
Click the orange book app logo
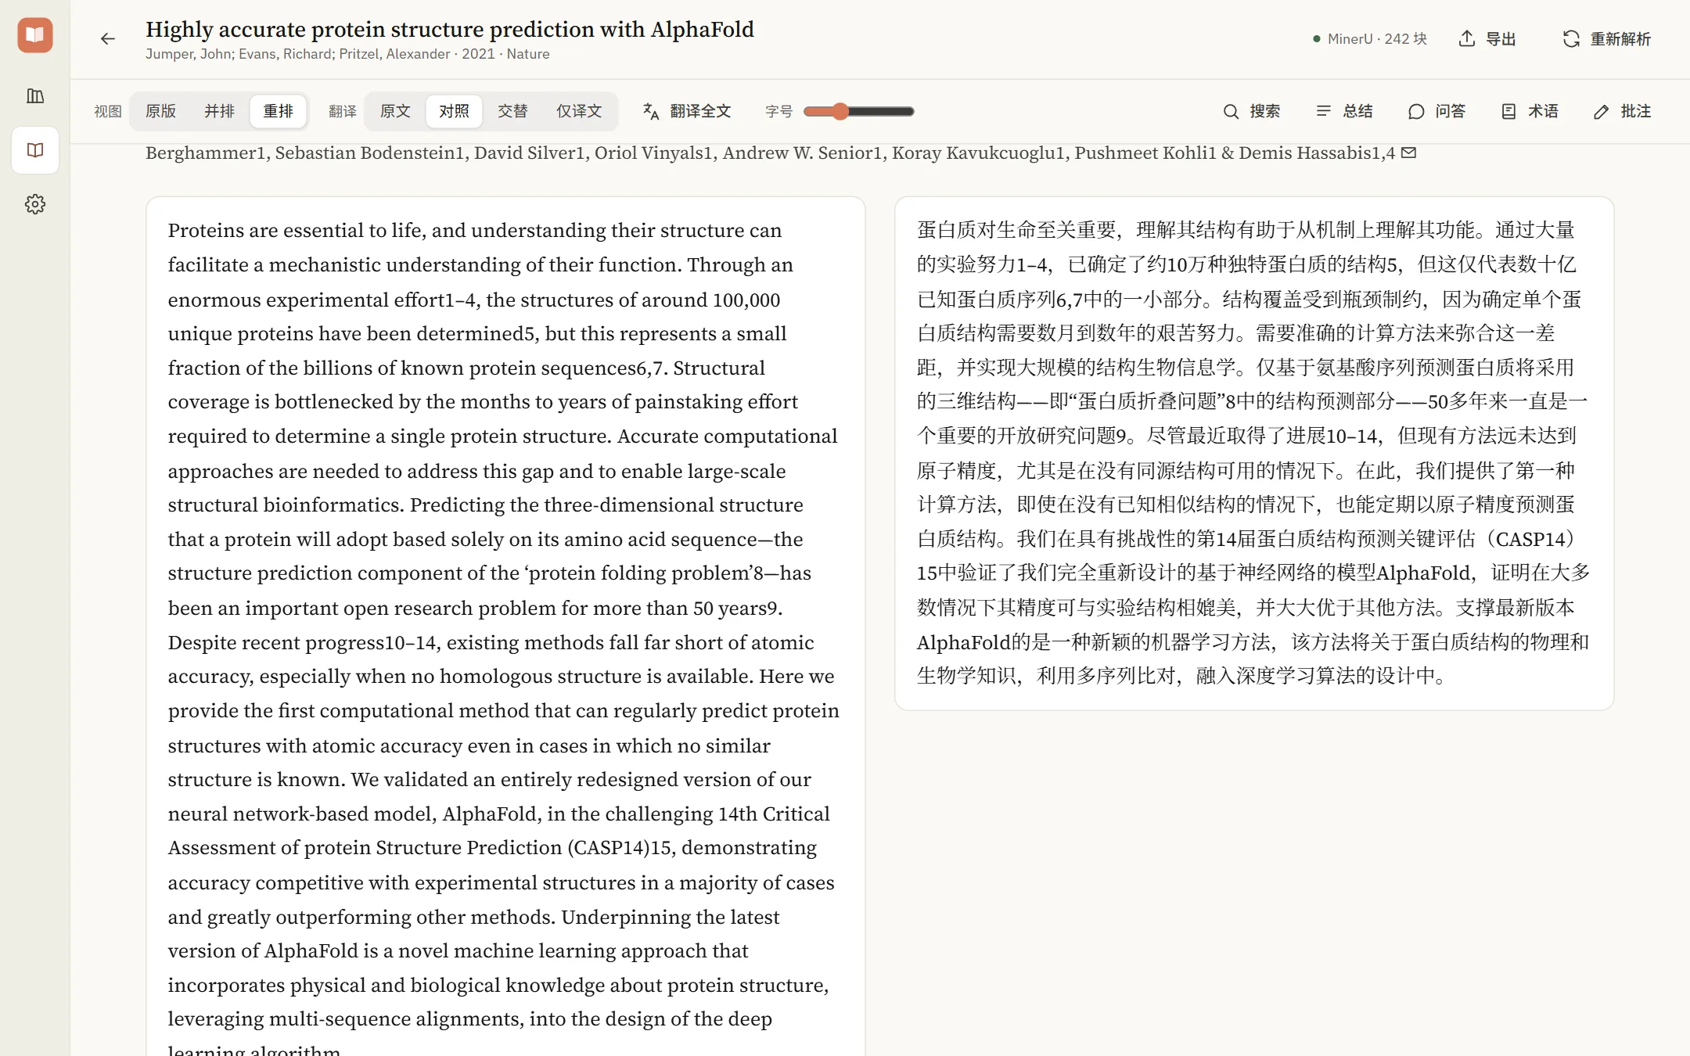coord(35,35)
